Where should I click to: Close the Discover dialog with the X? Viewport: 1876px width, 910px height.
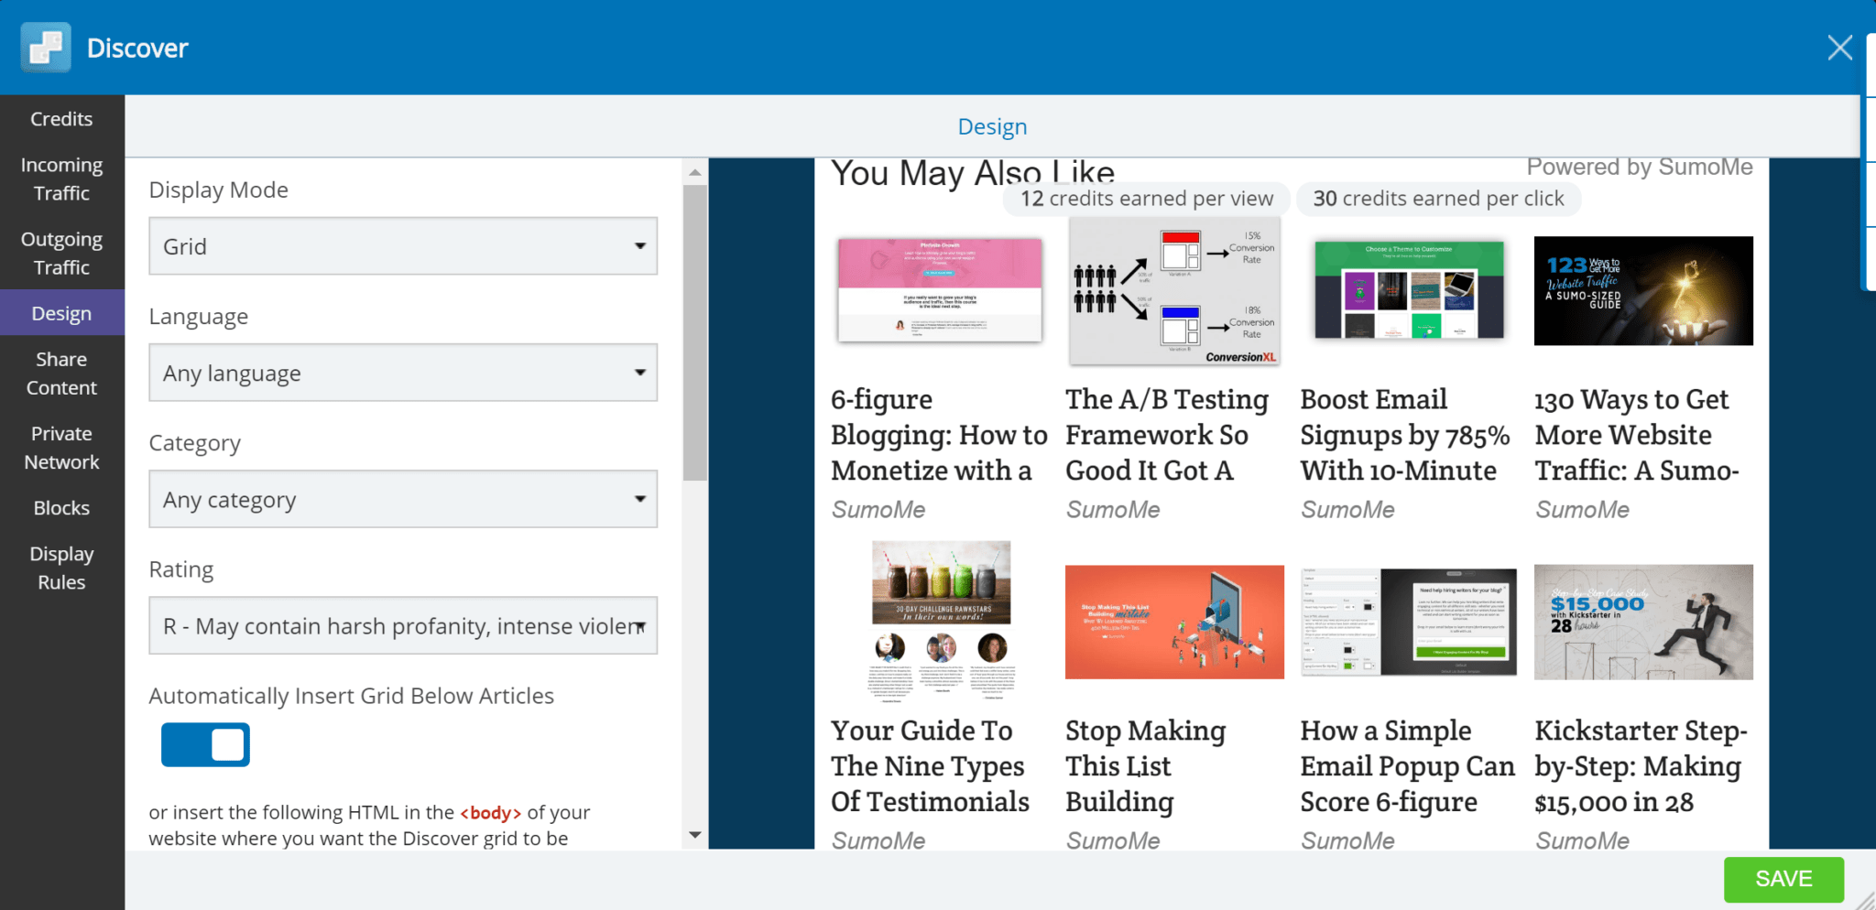point(1839,48)
